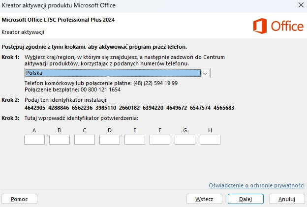Viewport: 307px width, 207px height.
Task: Click installation ID group 4288846
Action: tap(59, 108)
